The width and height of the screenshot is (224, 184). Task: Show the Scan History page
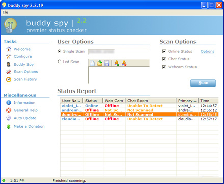pyautogui.click(x=25, y=79)
